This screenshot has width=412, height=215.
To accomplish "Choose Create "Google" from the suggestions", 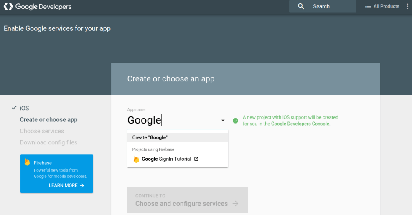I will coord(178,137).
